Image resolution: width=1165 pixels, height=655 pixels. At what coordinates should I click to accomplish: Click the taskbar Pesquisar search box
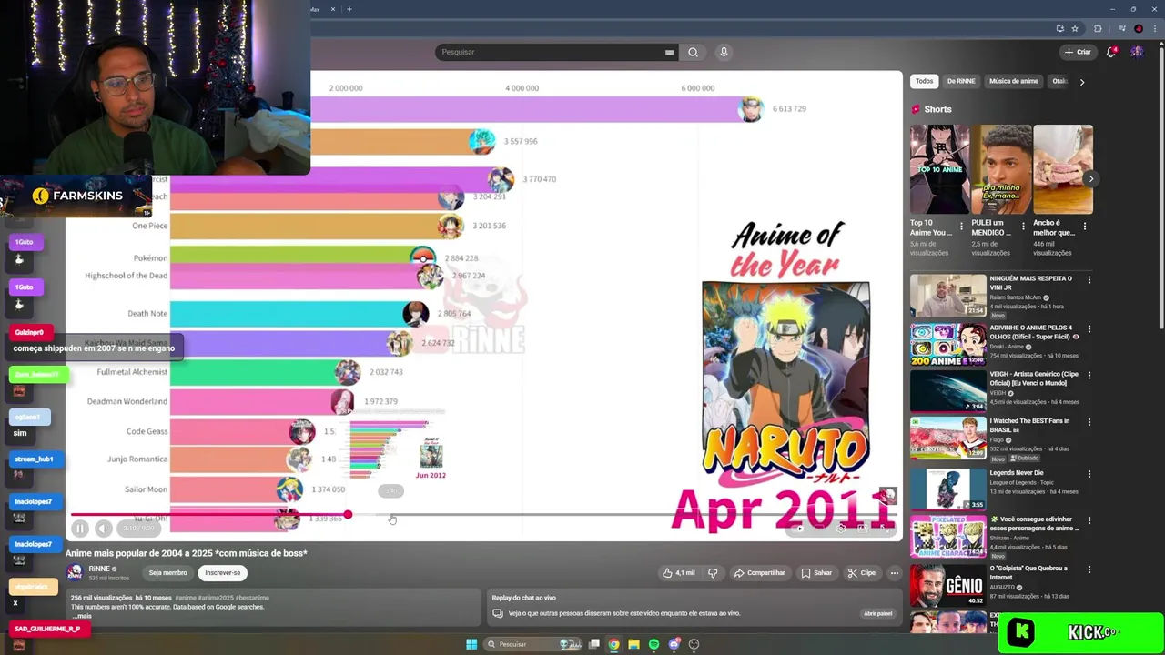coord(532,644)
